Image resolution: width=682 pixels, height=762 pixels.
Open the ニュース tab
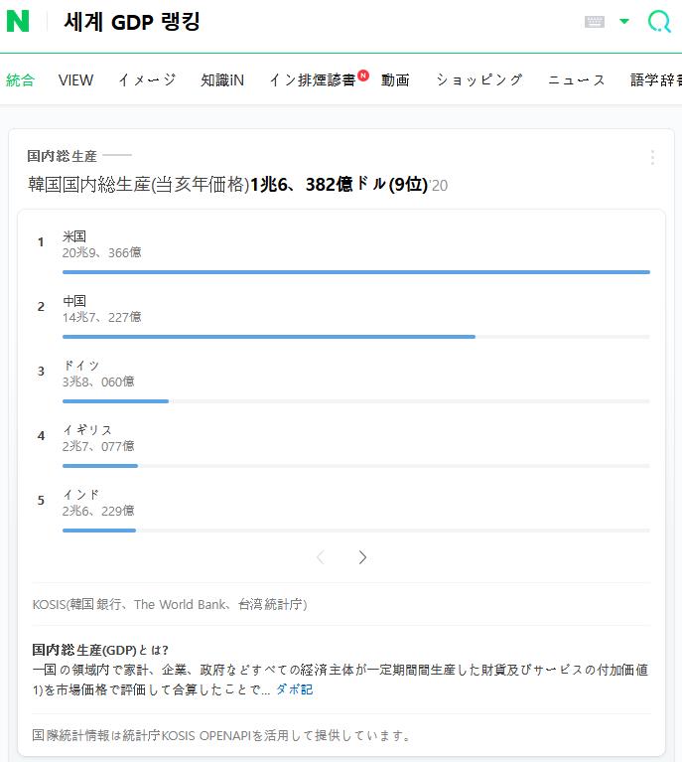point(576,79)
